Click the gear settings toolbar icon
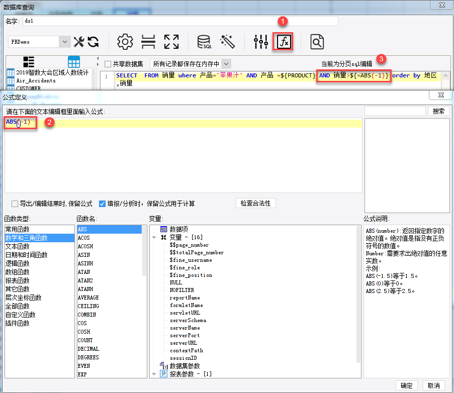 [125, 42]
